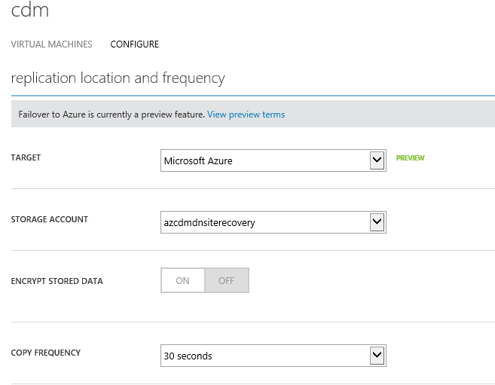Click the TARGET field label
The height and width of the screenshot is (385, 495).
tap(26, 158)
